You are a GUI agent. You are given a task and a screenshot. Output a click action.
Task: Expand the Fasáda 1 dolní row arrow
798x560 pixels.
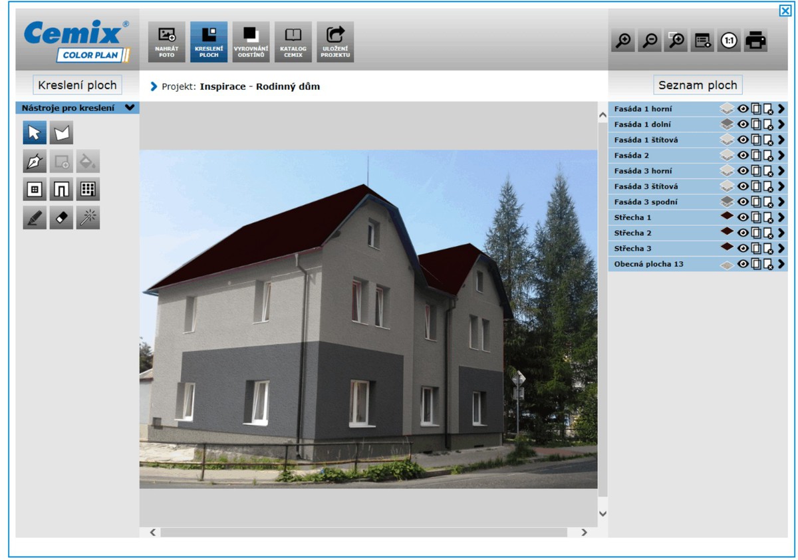pyautogui.click(x=781, y=124)
